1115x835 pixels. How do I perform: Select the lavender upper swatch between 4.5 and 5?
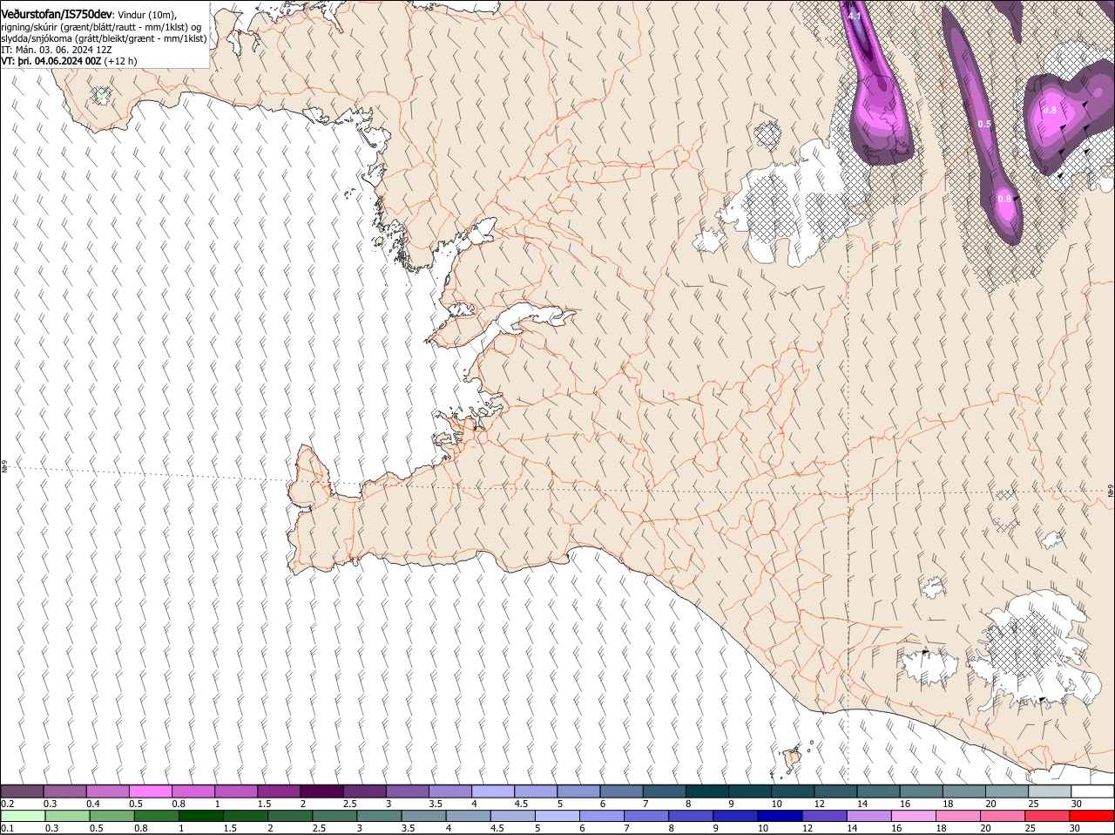536,791
